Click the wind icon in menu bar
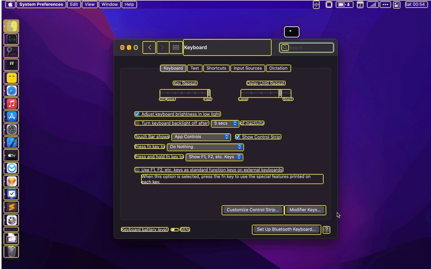The image size is (431, 269). [x=316, y=5]
